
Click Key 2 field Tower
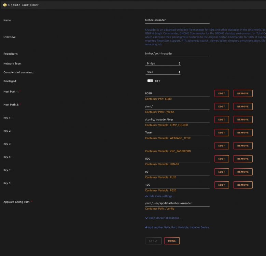point(177,132)
